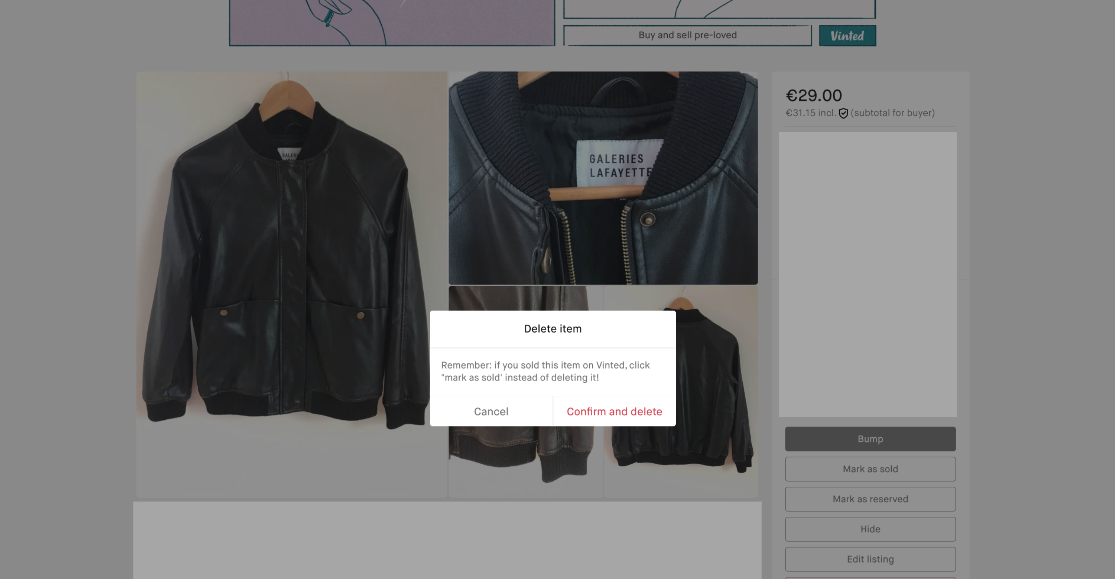Click Confirm and delete to remove listing
This screenshot has height=579, width=1115.
pos(614,411)
